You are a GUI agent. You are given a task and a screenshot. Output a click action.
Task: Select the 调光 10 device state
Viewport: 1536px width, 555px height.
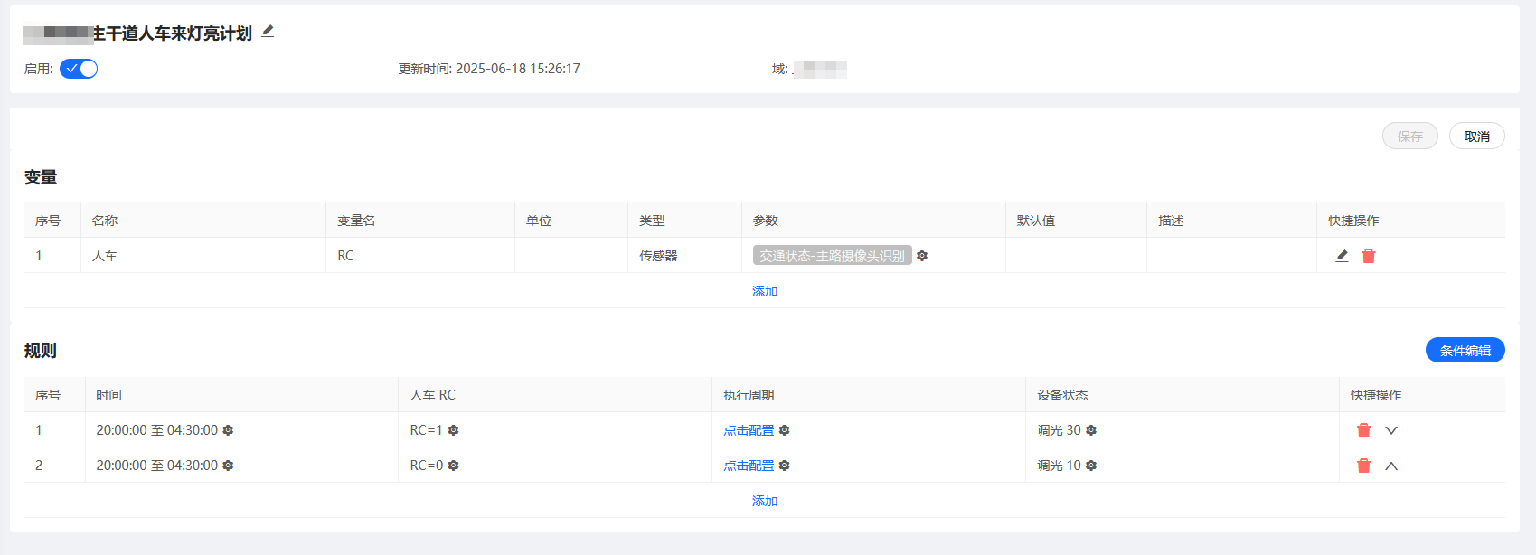coord(1059,466)
